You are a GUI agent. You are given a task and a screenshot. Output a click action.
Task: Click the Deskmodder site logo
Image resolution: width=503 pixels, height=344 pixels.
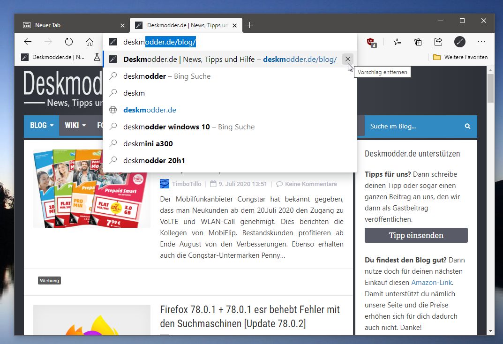63,88
